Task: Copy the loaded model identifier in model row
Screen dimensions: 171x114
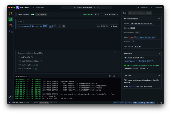Action: (55, 26)
